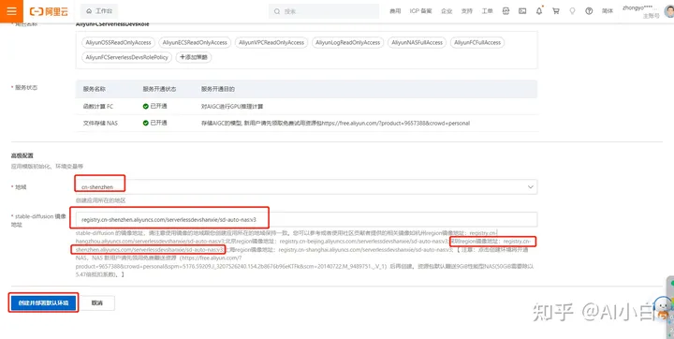The image size is (674, 339).
Task: Click the 服务开通状态 column header
Action: click(x=159, y=89)
